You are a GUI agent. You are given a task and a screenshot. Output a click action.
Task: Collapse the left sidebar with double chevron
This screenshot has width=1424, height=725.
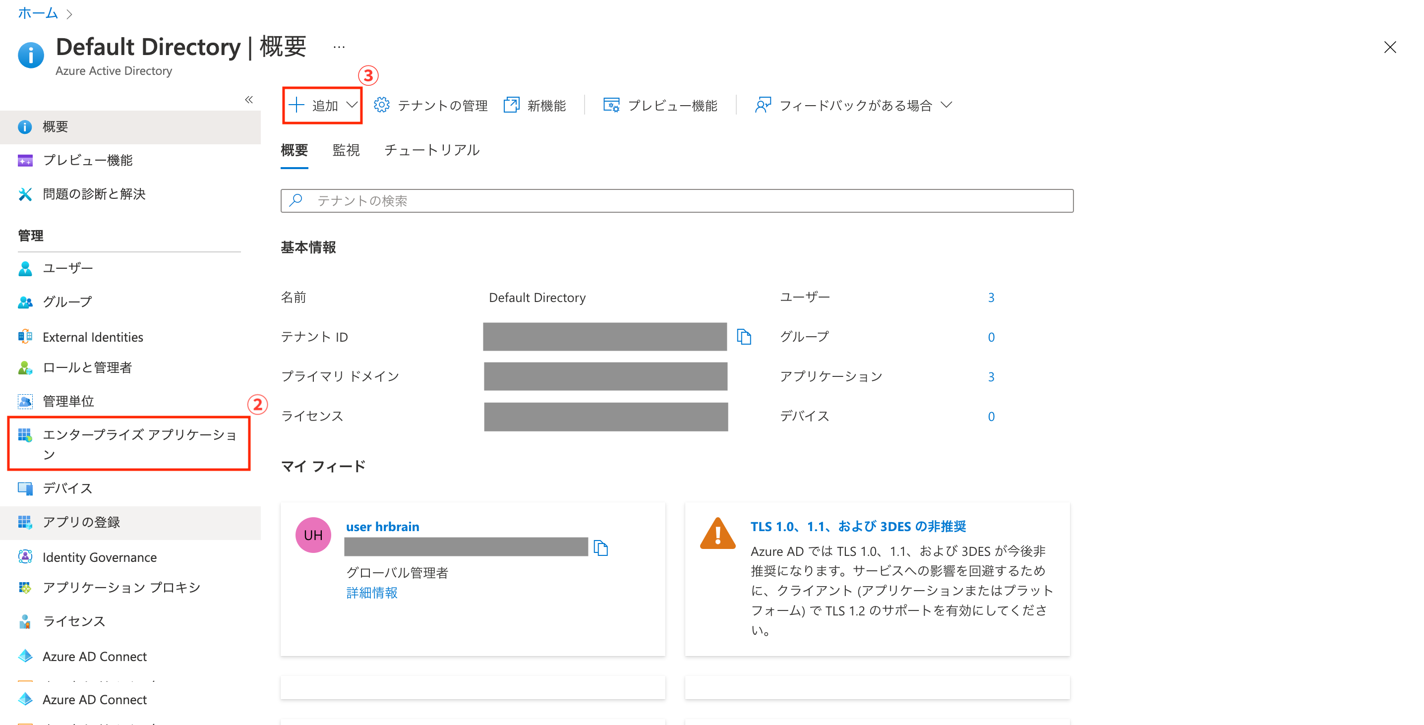(249, 100)
